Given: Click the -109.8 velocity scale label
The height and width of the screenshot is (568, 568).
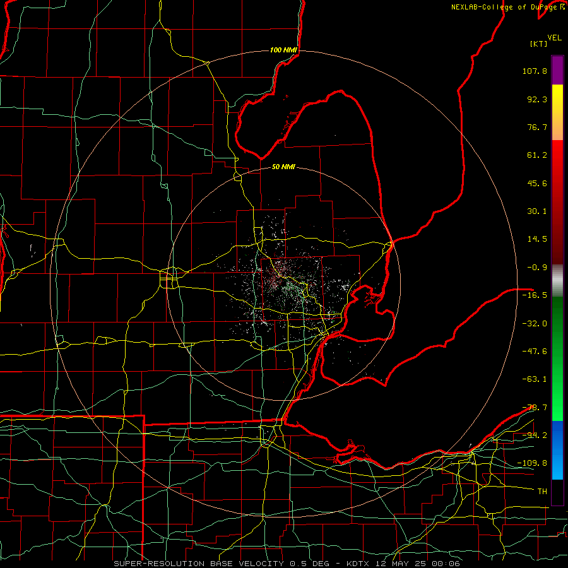Looking at the screenshot, I should click(533, 463).
